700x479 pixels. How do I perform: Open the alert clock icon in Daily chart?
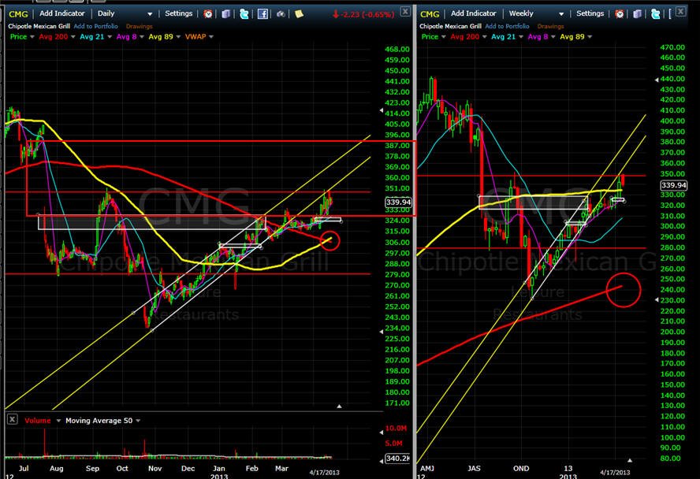click(x=208, y=14)
